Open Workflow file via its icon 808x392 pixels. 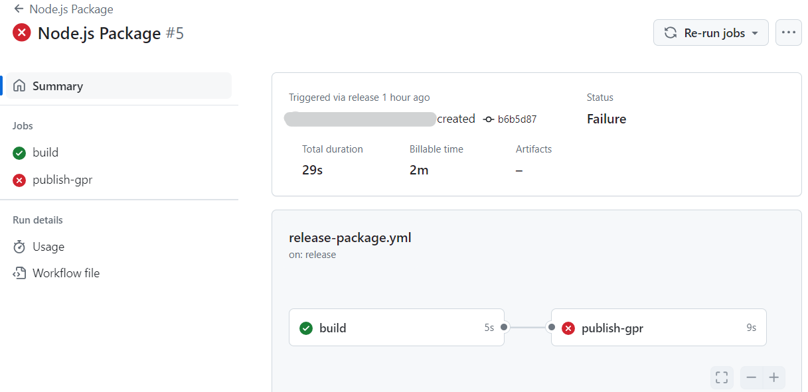click(19, 273)
